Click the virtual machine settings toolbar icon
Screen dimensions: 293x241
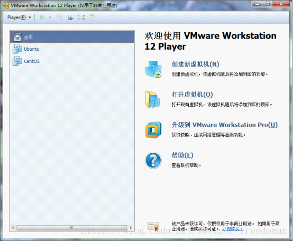70,17
